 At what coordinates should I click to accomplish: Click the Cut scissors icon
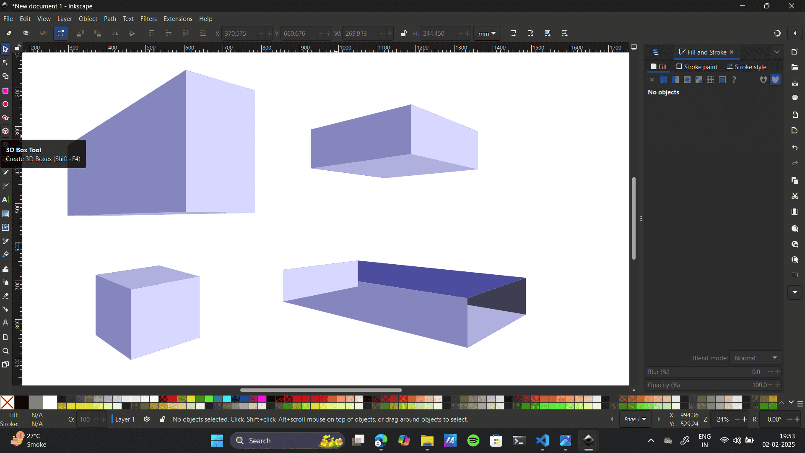[795, 196]
